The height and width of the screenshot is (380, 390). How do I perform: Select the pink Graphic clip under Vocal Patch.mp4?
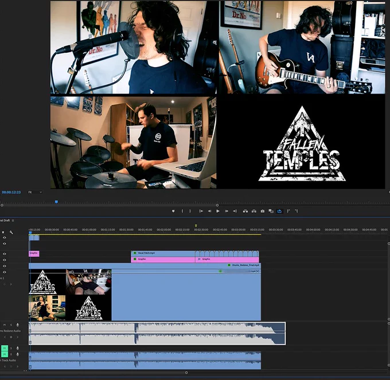coord(163,259)
